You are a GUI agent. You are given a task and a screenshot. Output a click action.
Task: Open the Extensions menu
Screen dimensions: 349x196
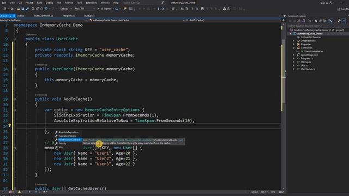click(91, 3)
